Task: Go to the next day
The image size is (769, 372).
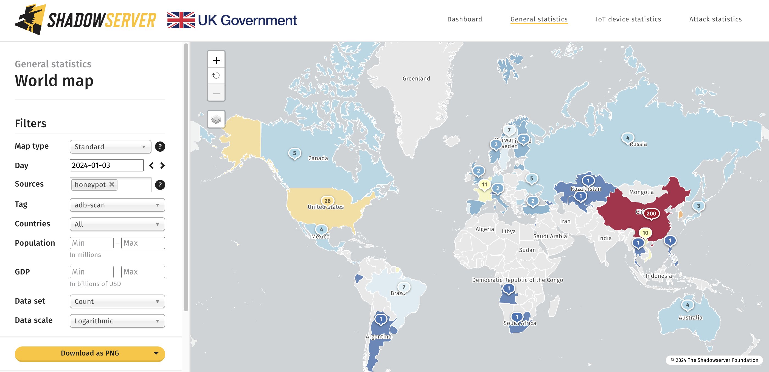Action: (162, 166)
